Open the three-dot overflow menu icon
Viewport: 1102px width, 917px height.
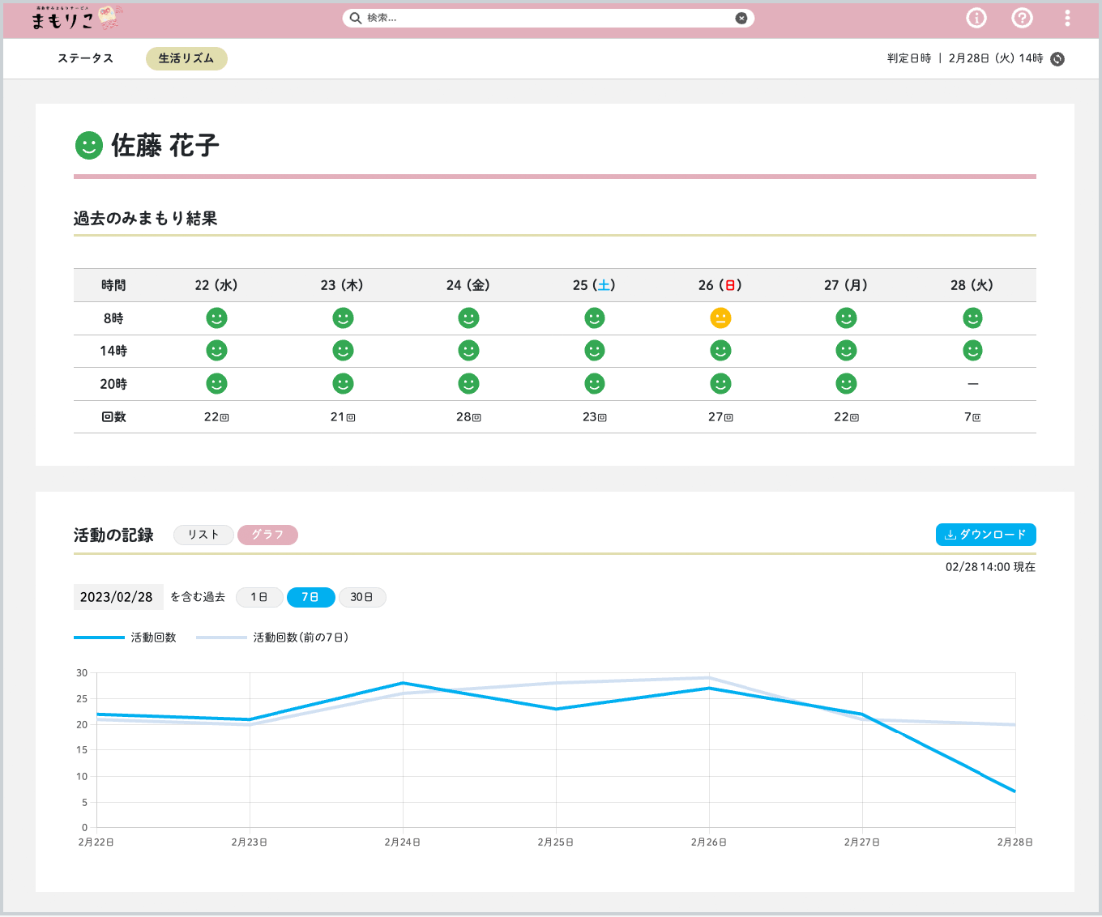click(1067, 17)
